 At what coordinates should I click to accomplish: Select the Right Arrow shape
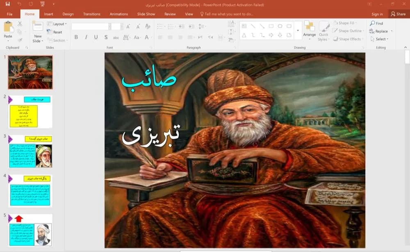click(x=271, y=35)
